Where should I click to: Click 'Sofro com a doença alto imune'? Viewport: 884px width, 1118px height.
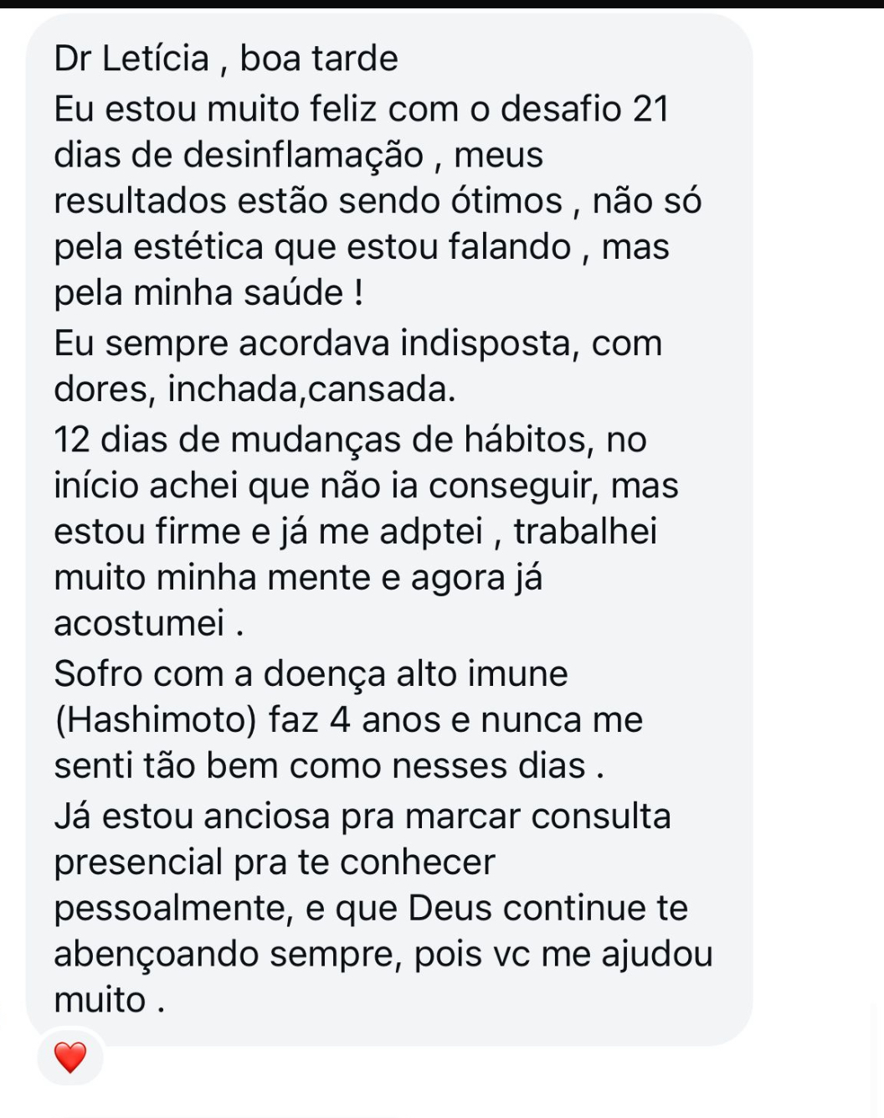pos(311,674)
